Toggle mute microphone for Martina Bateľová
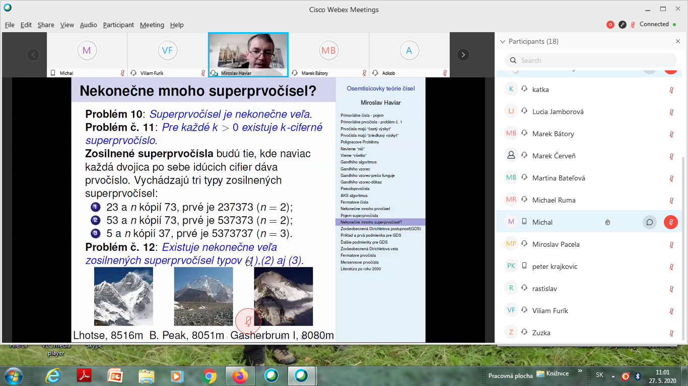 [671, 178]
